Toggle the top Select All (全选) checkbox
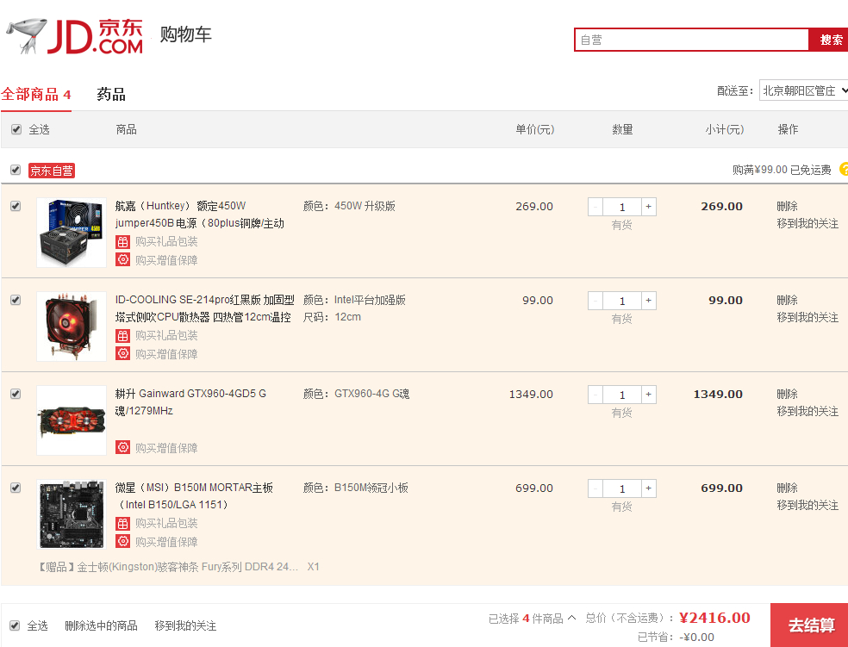Image resolution: width=848 pixels, height=647 pixels. pos(16,130)
